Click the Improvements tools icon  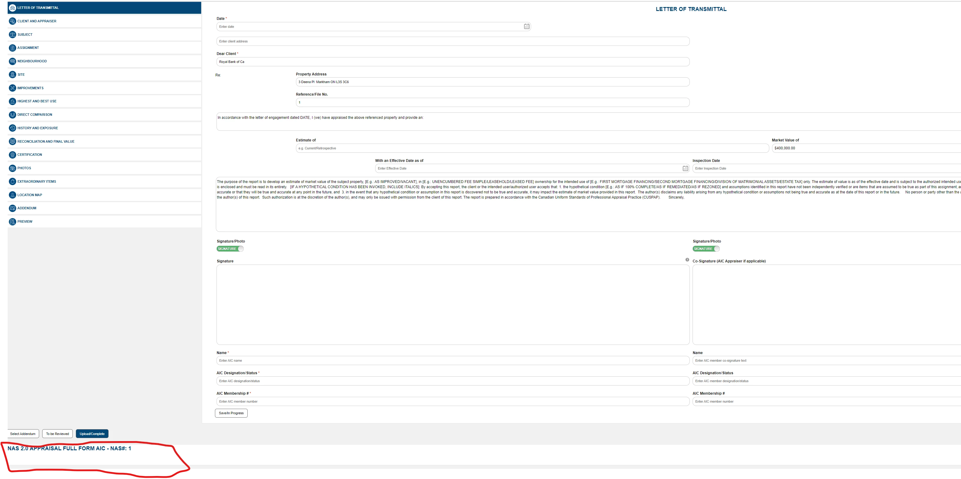coord(12,88)
